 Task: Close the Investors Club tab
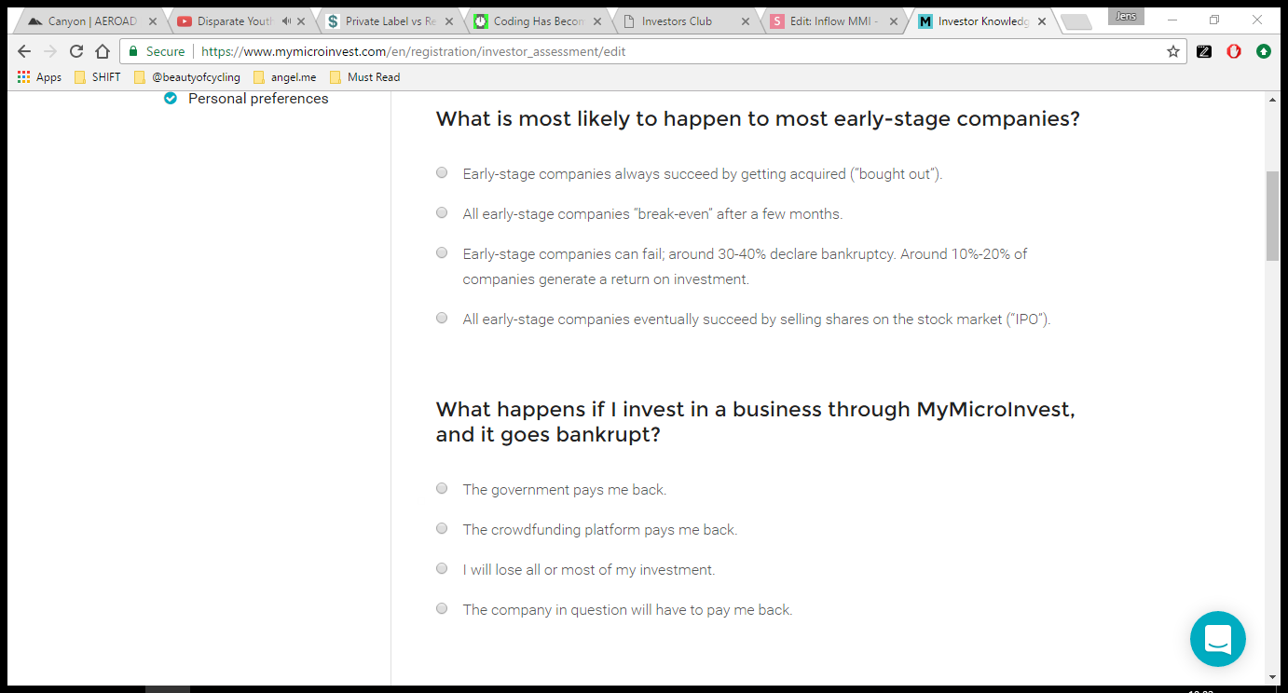(747, 20)
